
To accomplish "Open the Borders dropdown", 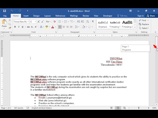I will point(92,27).
